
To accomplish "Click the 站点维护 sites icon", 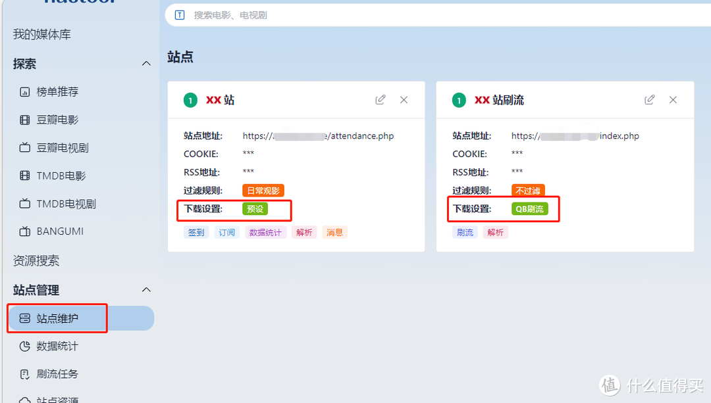I will (24, 318).
